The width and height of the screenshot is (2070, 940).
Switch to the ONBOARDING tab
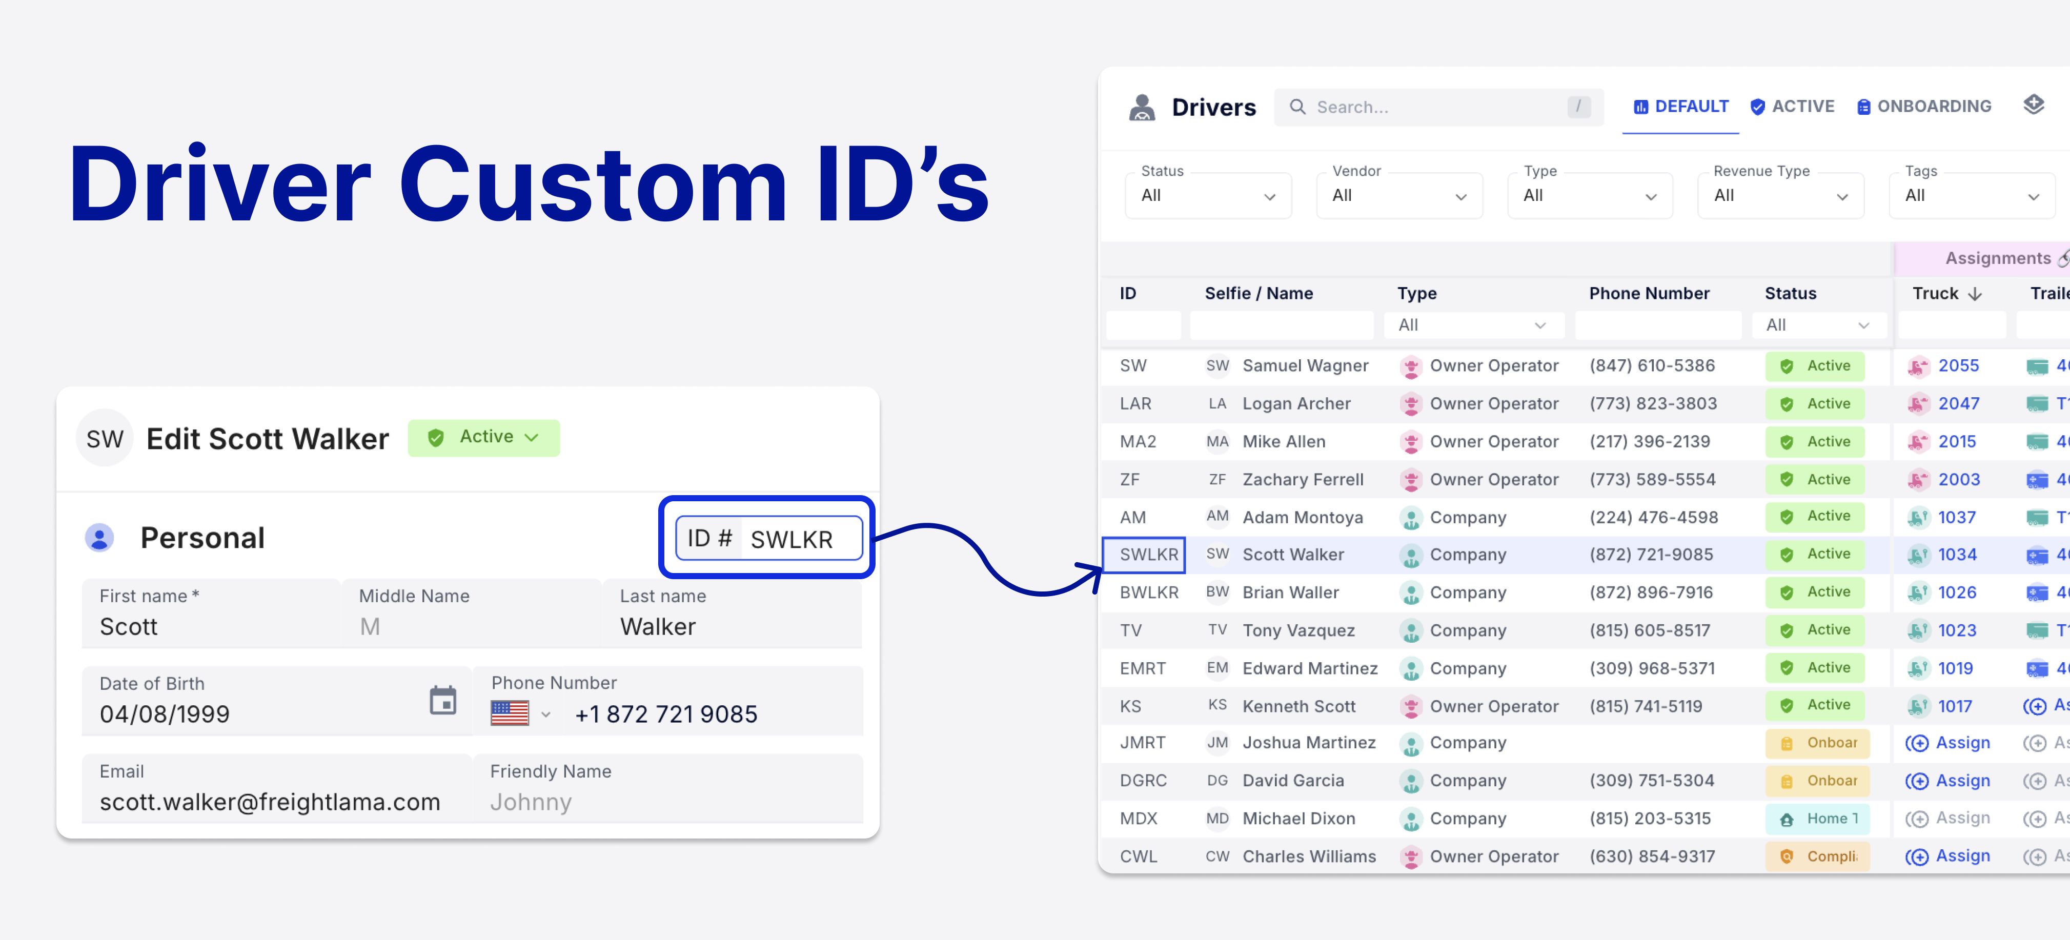(x=1924, y=107)
